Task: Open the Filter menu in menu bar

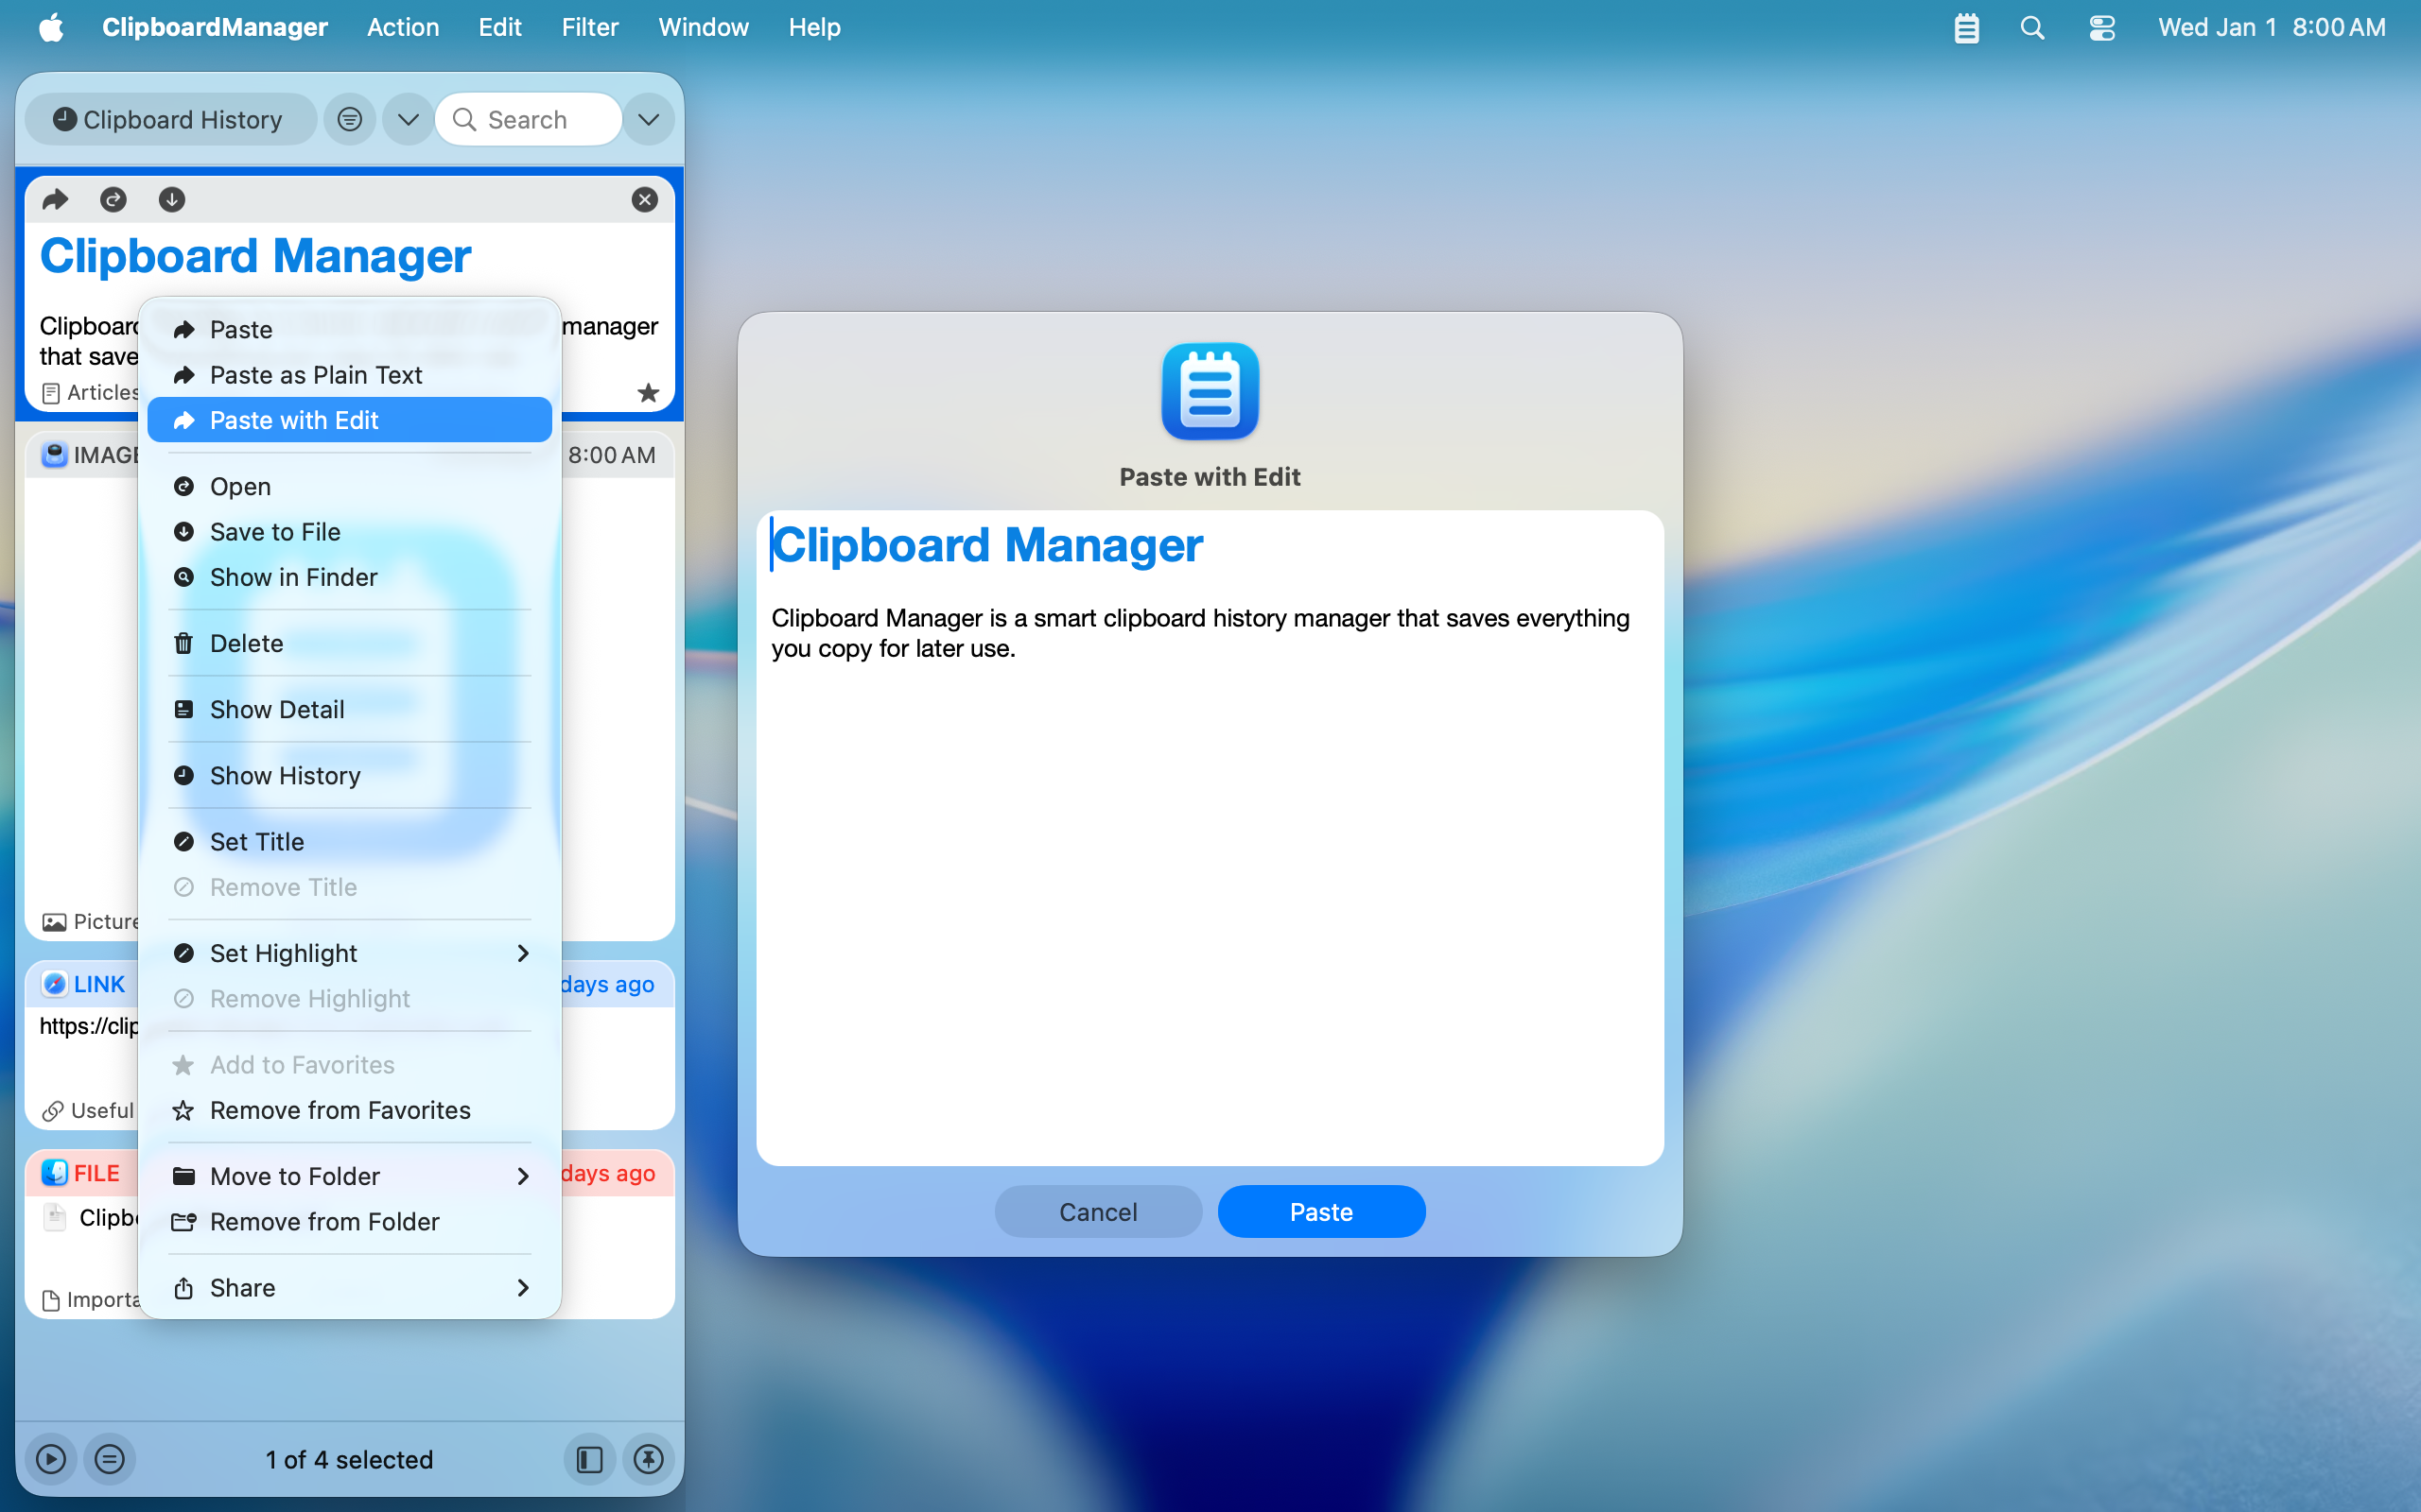Action: (589, 27)
